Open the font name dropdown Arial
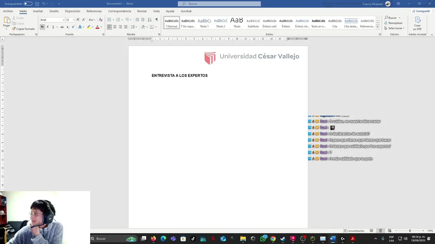The height and width of the screenshot is (244, 435). [63, 20]
